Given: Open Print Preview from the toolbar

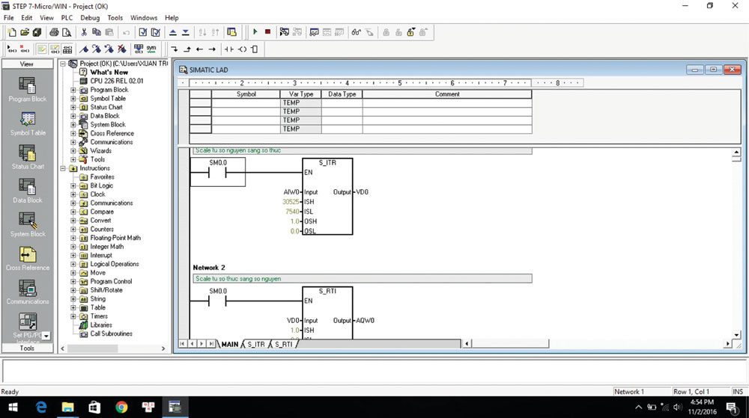Looking at the screenshot, I should pyautogui.click(x=67, y=32).
